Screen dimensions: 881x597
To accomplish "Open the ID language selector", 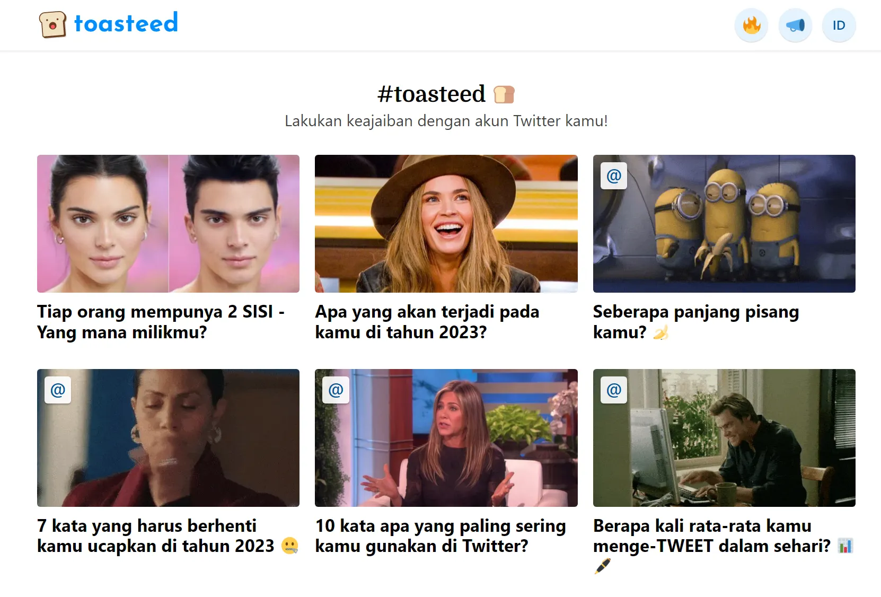I will (x=839, y=25).
